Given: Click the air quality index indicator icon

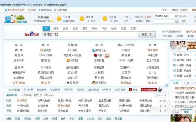Looking at the screenshot, I should 52,21.
